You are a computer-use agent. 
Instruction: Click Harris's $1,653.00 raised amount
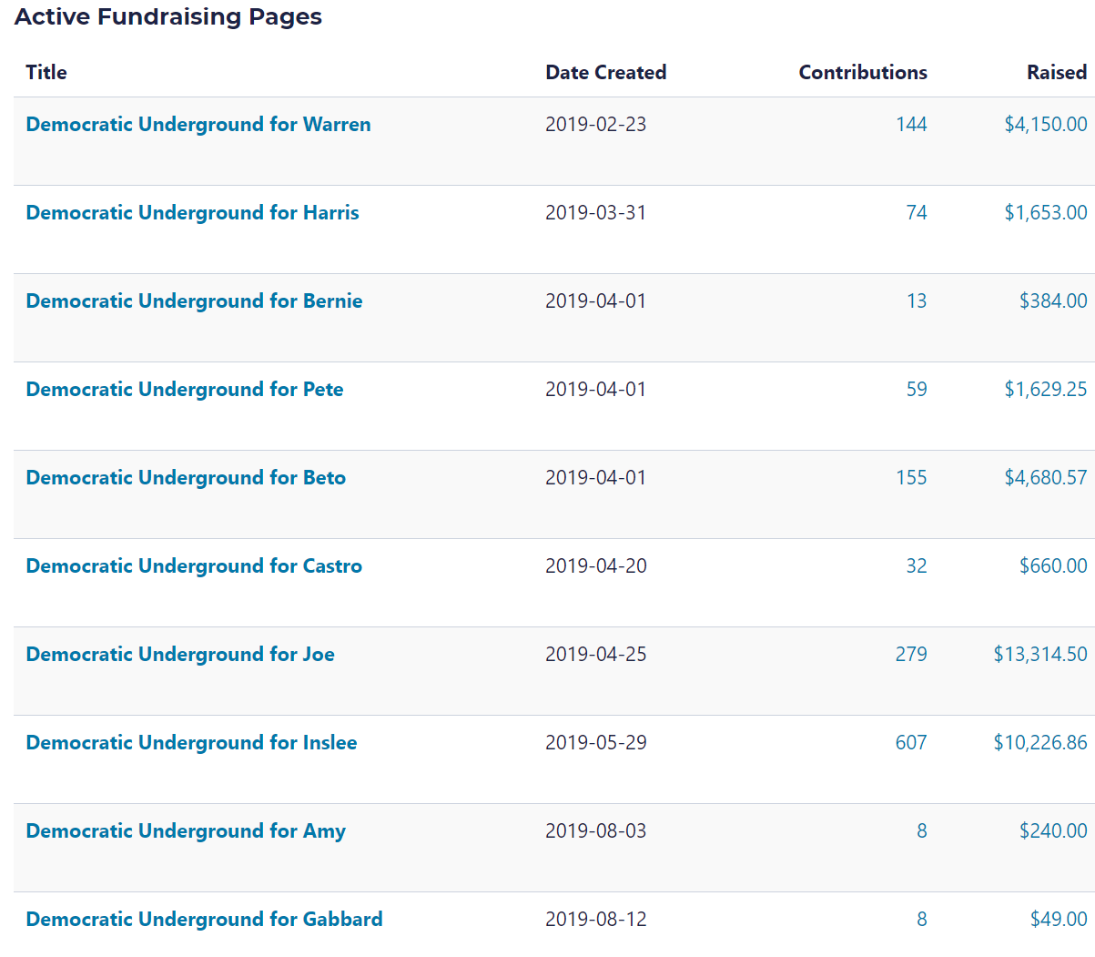coord(1045,213)
